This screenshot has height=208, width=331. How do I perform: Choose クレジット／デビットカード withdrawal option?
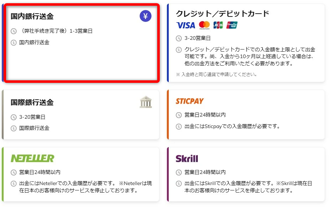[222, 14]
